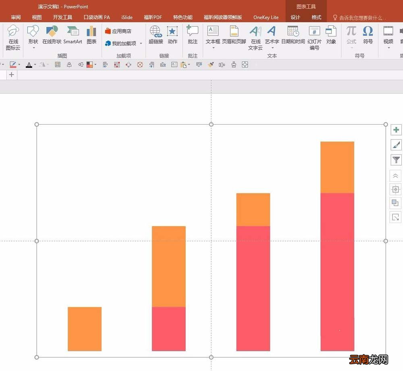
Task: Click the crosshair alignment icon beside chart
Action: [396, 190]
